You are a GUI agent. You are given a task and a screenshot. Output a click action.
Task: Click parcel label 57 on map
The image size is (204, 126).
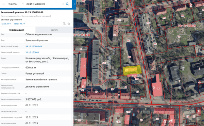[138, 92]
